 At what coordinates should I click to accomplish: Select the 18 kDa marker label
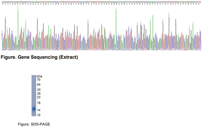tap(38, 103)
